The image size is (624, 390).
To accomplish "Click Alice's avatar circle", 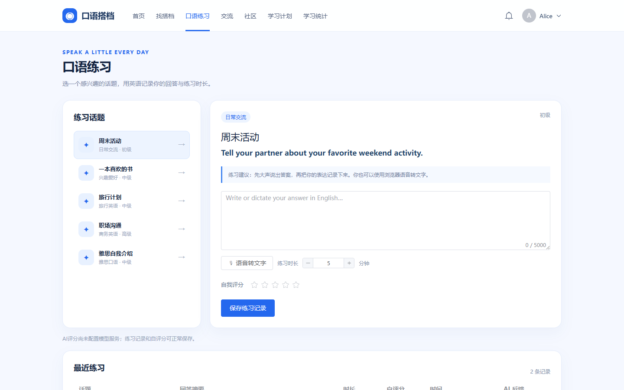I will pos(529,16).
